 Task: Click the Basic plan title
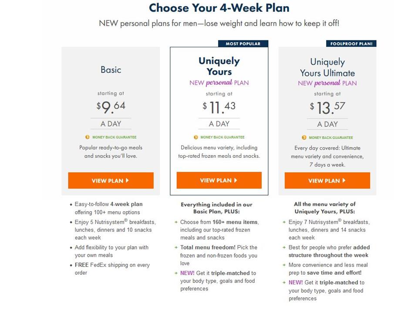click(111, 70)
